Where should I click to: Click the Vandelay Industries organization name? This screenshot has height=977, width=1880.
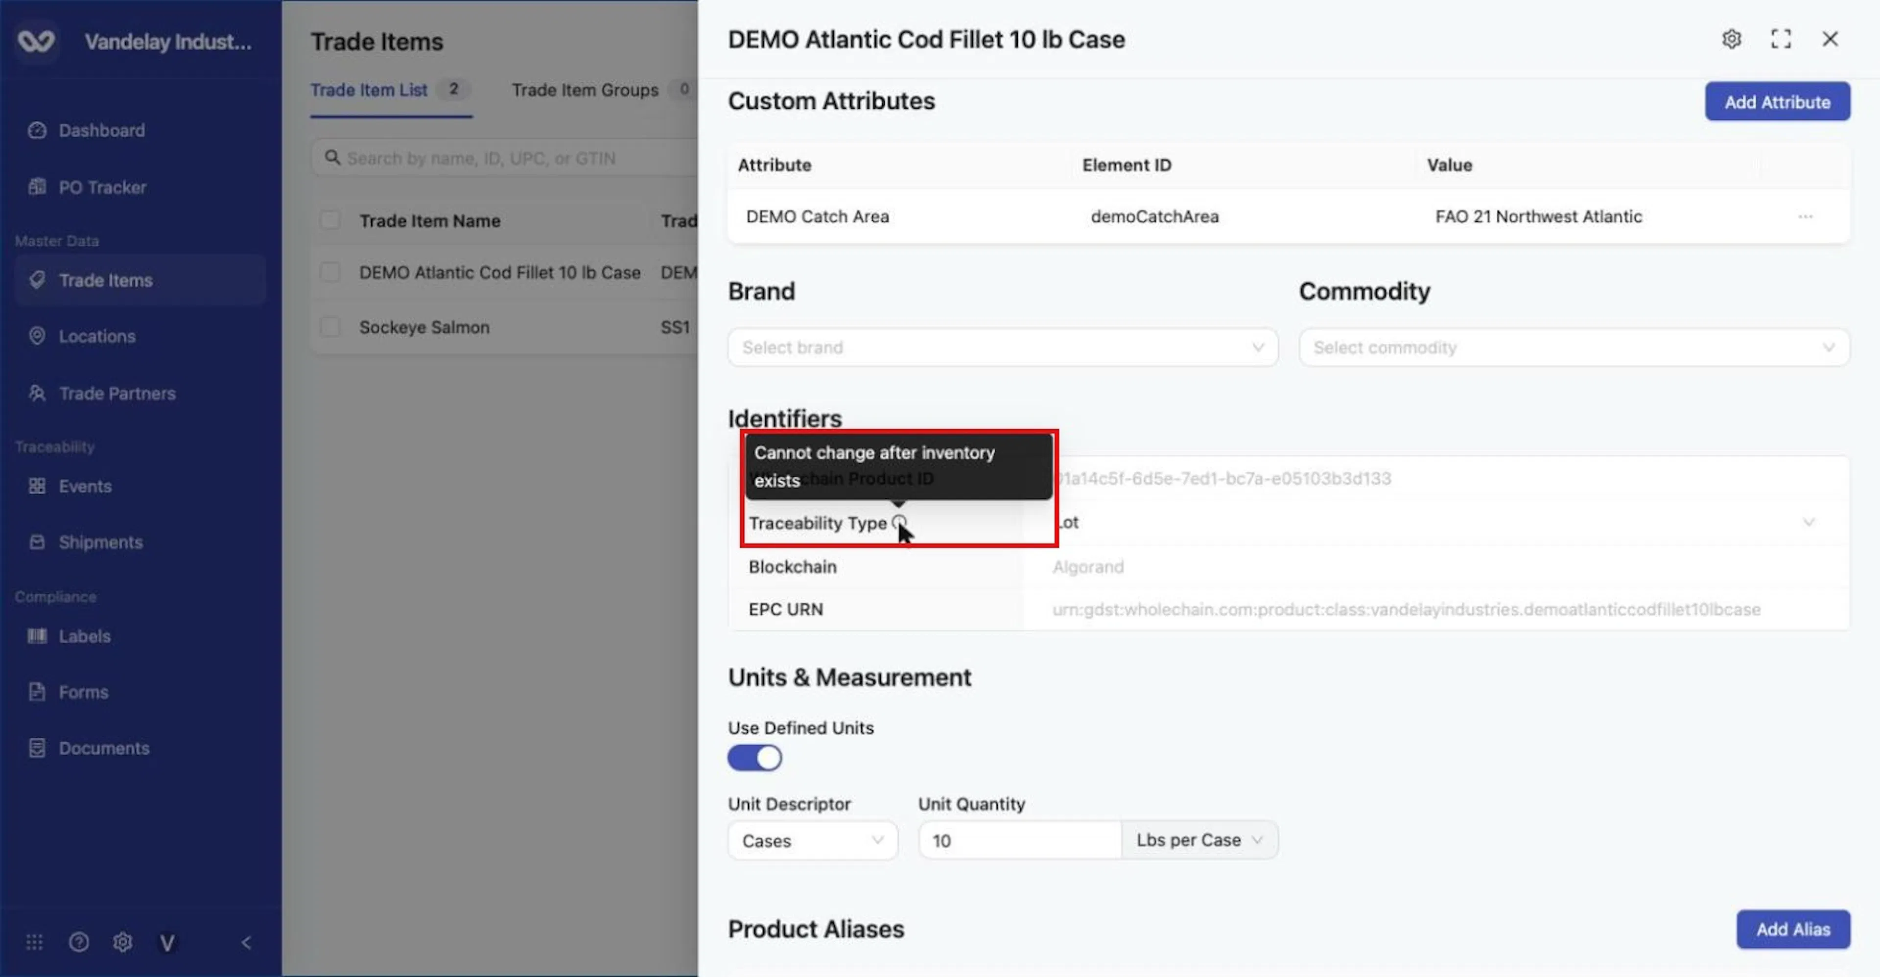coord(168,42)
